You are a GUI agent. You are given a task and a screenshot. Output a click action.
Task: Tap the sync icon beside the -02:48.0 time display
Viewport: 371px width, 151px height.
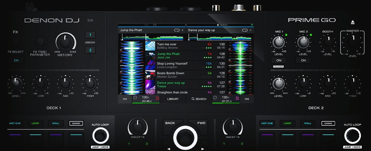pos(135,98)
